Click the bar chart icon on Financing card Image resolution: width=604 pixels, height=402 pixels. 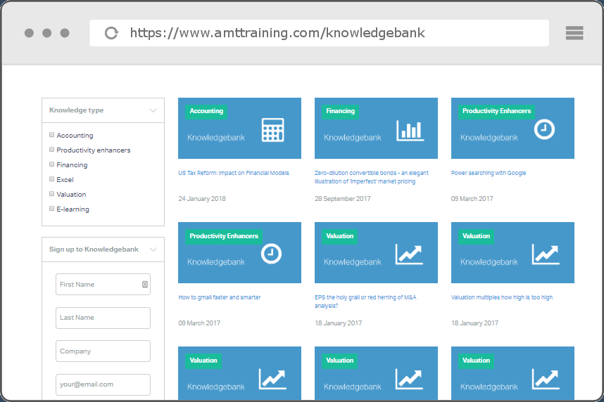point(409,129)
